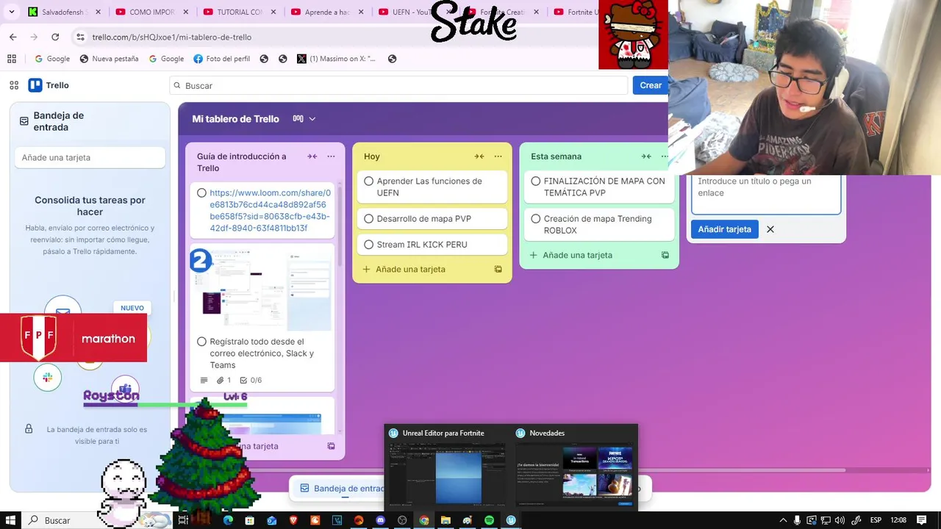Create card from template in Hoy list
Viewport: 941px width, 529px height.
click(498, 270)
